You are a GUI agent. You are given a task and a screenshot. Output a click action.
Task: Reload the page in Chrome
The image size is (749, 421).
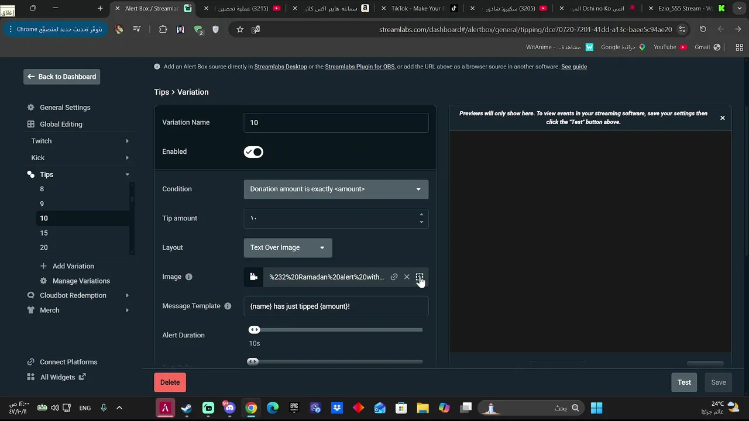click(x=703, y=29)
